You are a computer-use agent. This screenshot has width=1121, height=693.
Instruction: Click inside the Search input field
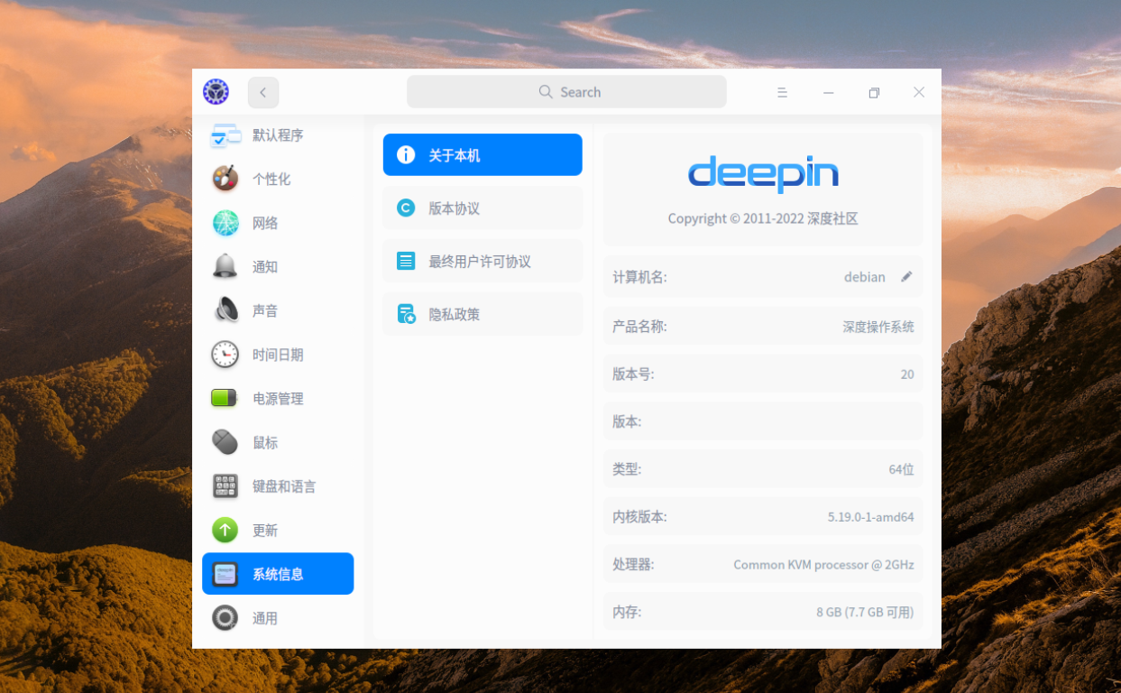(x=566, y=91)
